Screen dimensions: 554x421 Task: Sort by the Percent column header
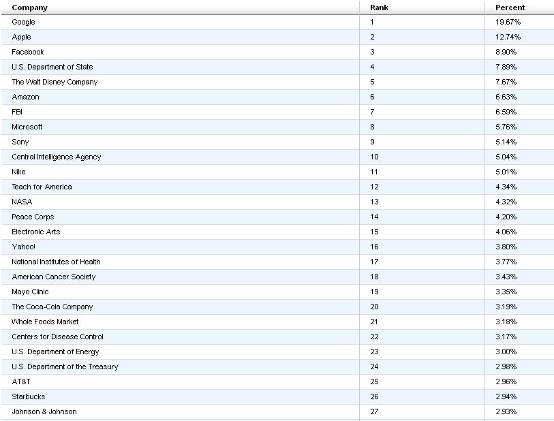510,7
